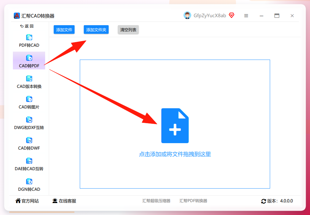Click the 在线客服 text link
Screen dimensions: 310x215
(68, 201)
